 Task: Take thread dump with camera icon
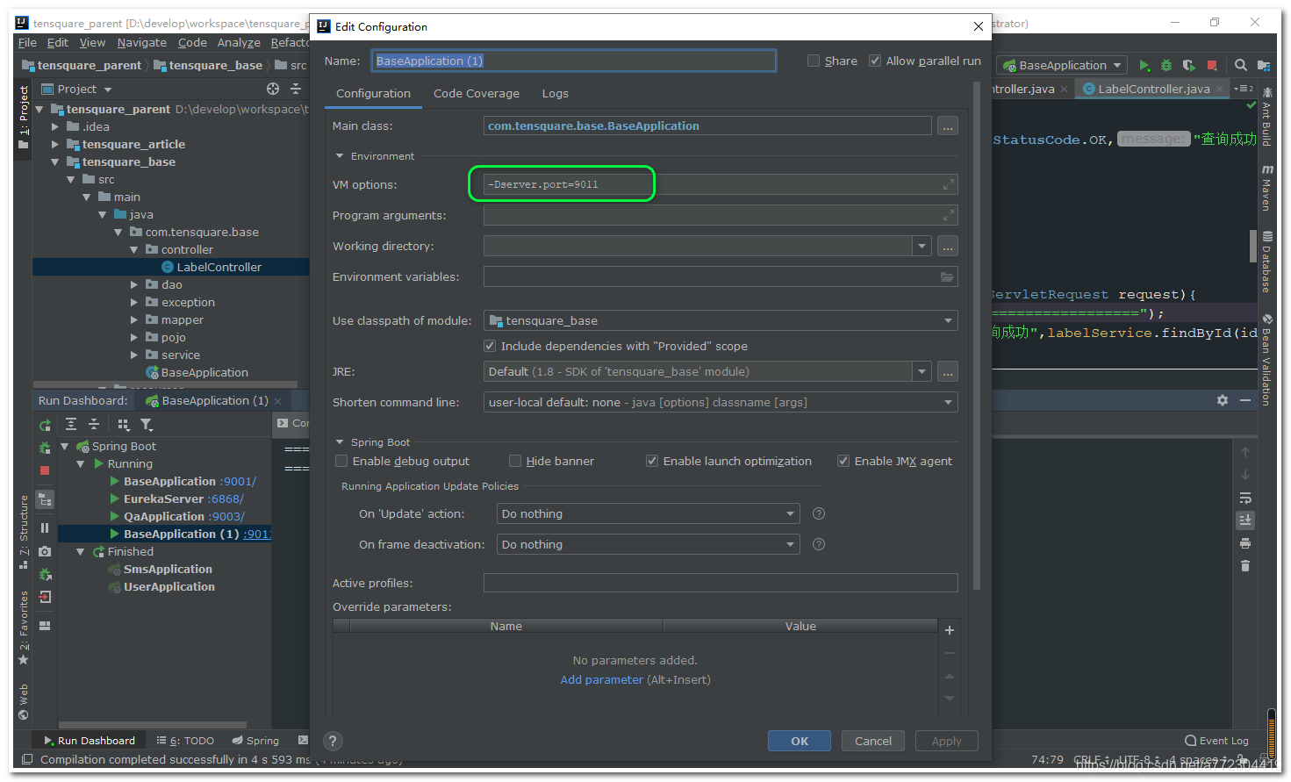click(x=45, y=551)
